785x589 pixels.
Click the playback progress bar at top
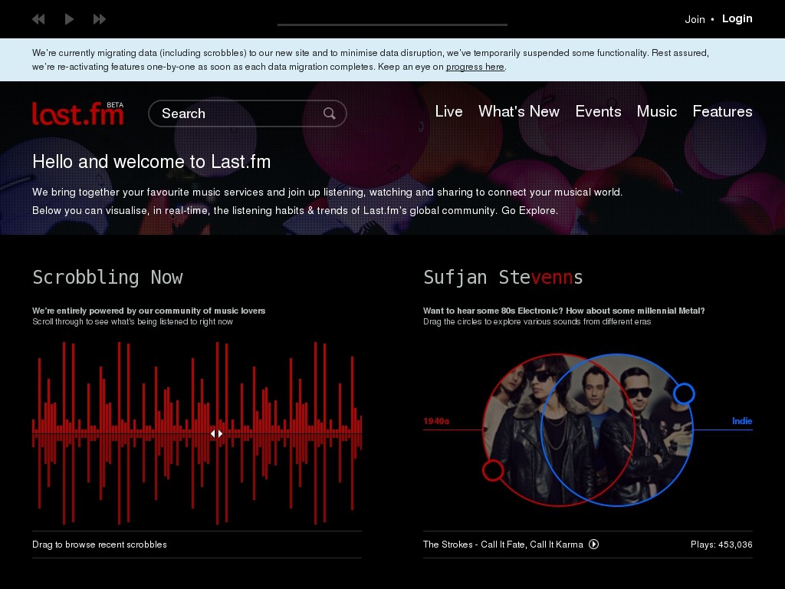click(392, 24)
